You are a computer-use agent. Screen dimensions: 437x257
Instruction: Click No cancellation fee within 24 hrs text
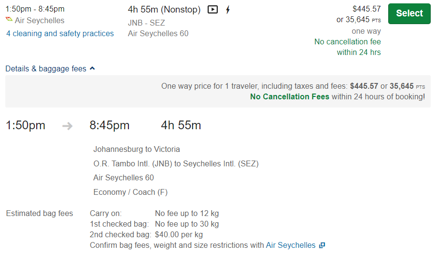(348, 47)
